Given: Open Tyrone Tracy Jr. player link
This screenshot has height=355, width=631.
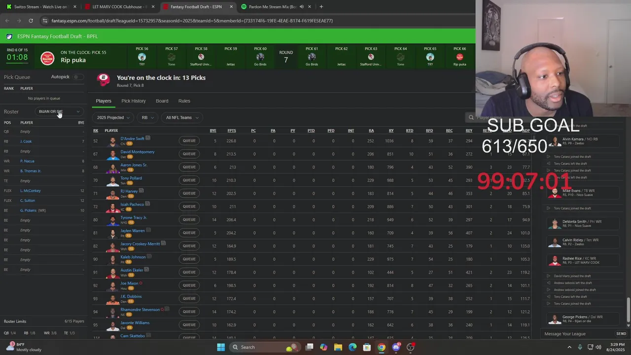Looking at the screenshot, I should pos(134,217).
